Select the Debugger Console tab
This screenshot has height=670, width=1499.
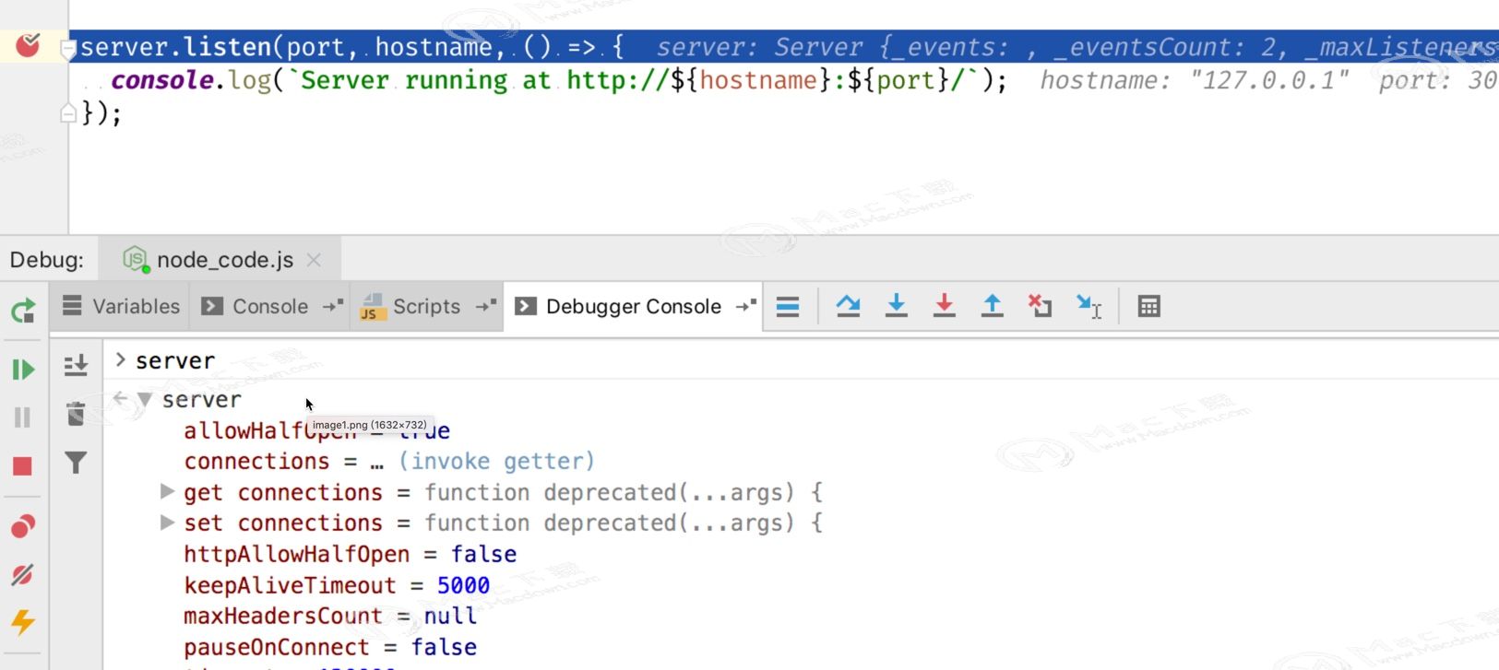tap(618, 307)
